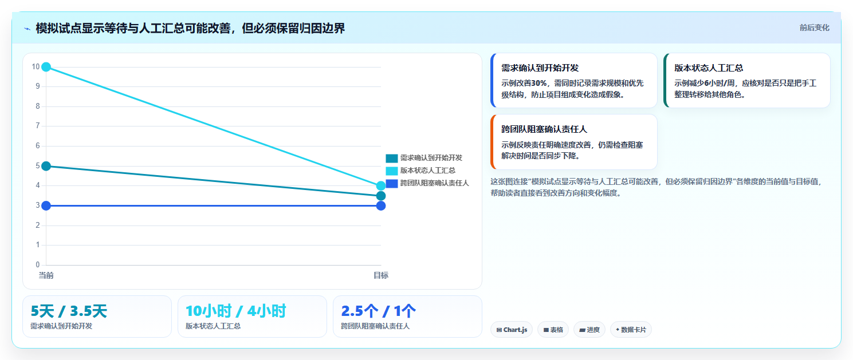The height and width of the screenshot is (360, 853).
Task: Click the 5天 / 3.5天 metric value
Action: (x=69, y=311)
